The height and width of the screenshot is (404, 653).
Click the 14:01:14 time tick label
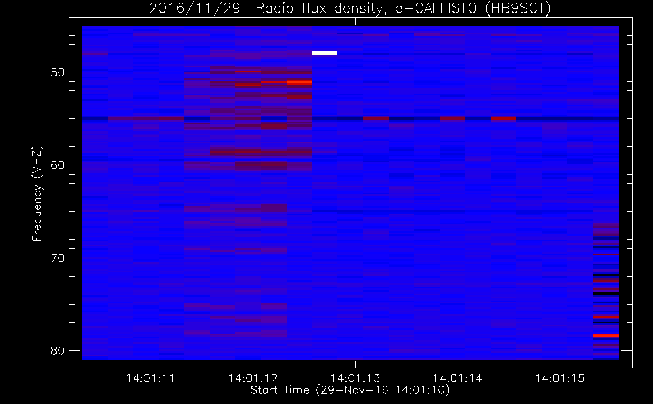coord(458,378)
